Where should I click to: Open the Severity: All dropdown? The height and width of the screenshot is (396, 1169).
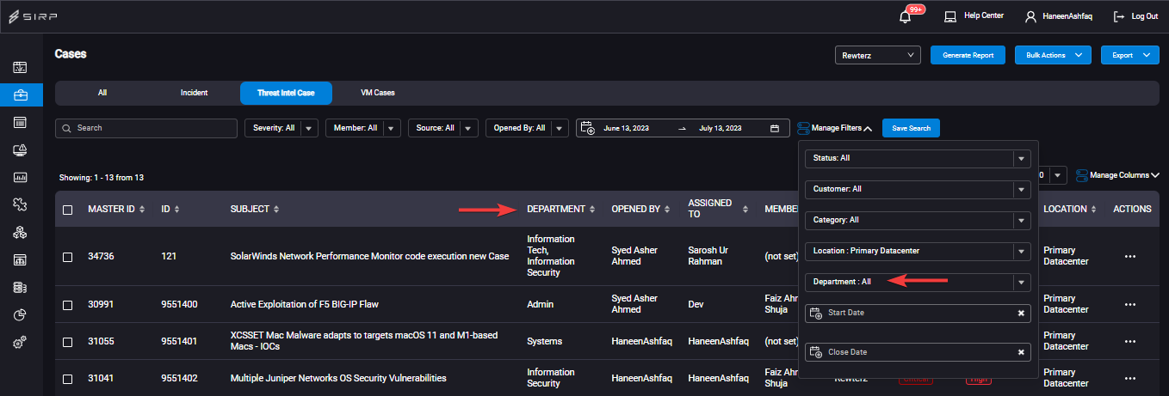(281, 128)
